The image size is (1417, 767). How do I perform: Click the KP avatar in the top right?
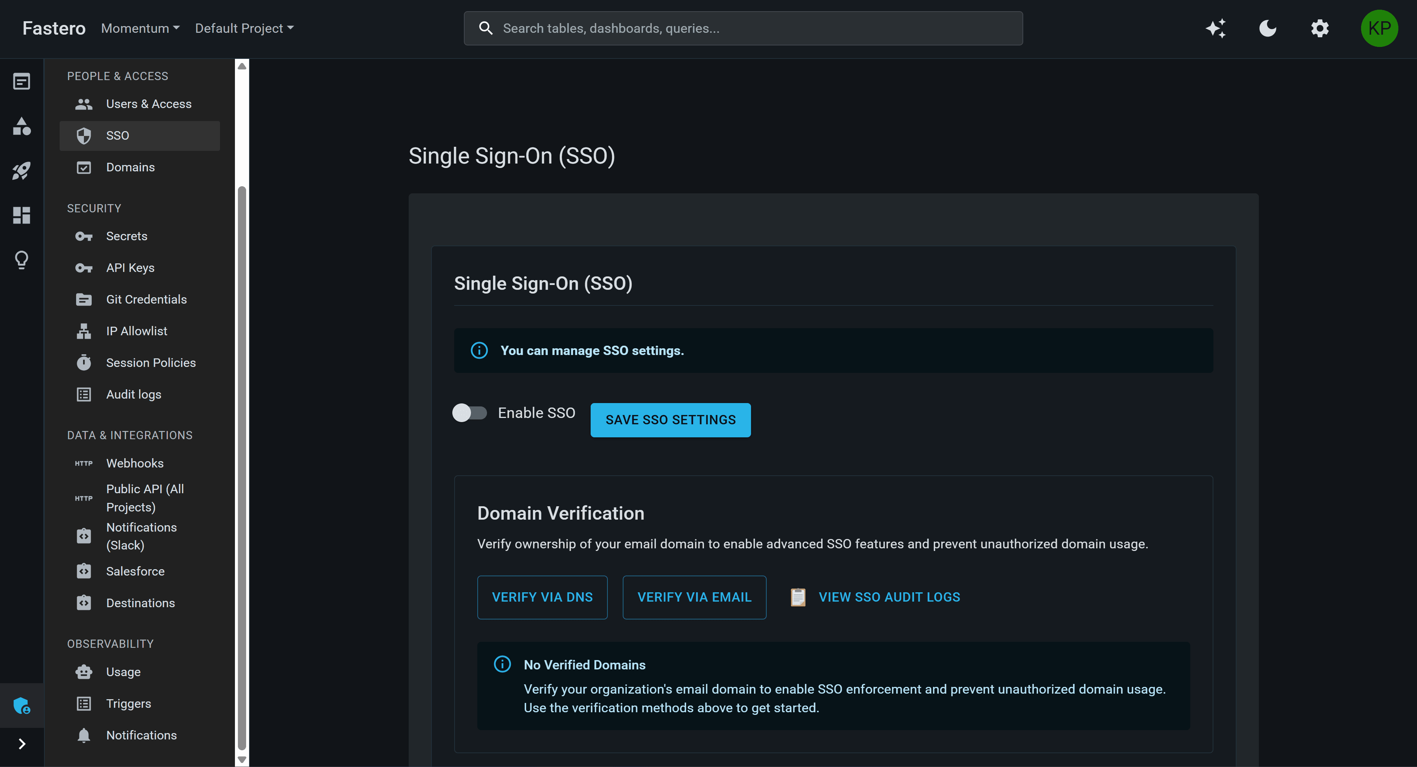pos(1379,28)
